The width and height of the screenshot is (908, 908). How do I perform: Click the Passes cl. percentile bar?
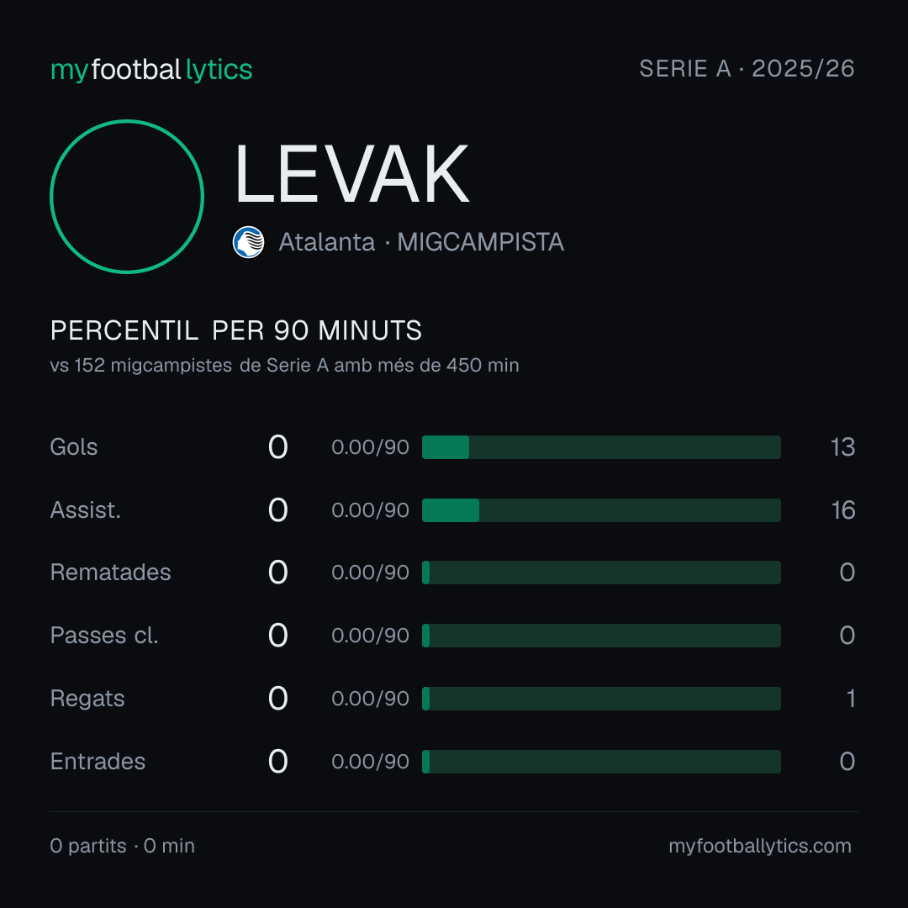pyautogui.click(x=601, y=636)
